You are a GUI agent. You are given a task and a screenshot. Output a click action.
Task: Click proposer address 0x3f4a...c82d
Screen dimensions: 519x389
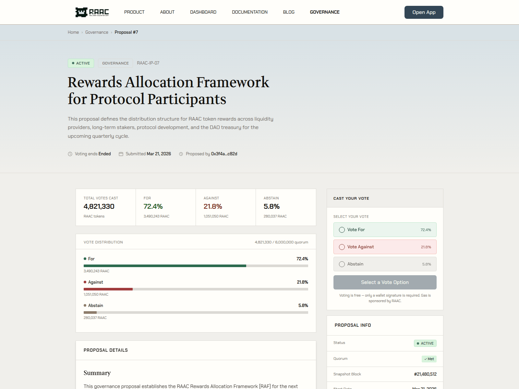coord(224,154)
